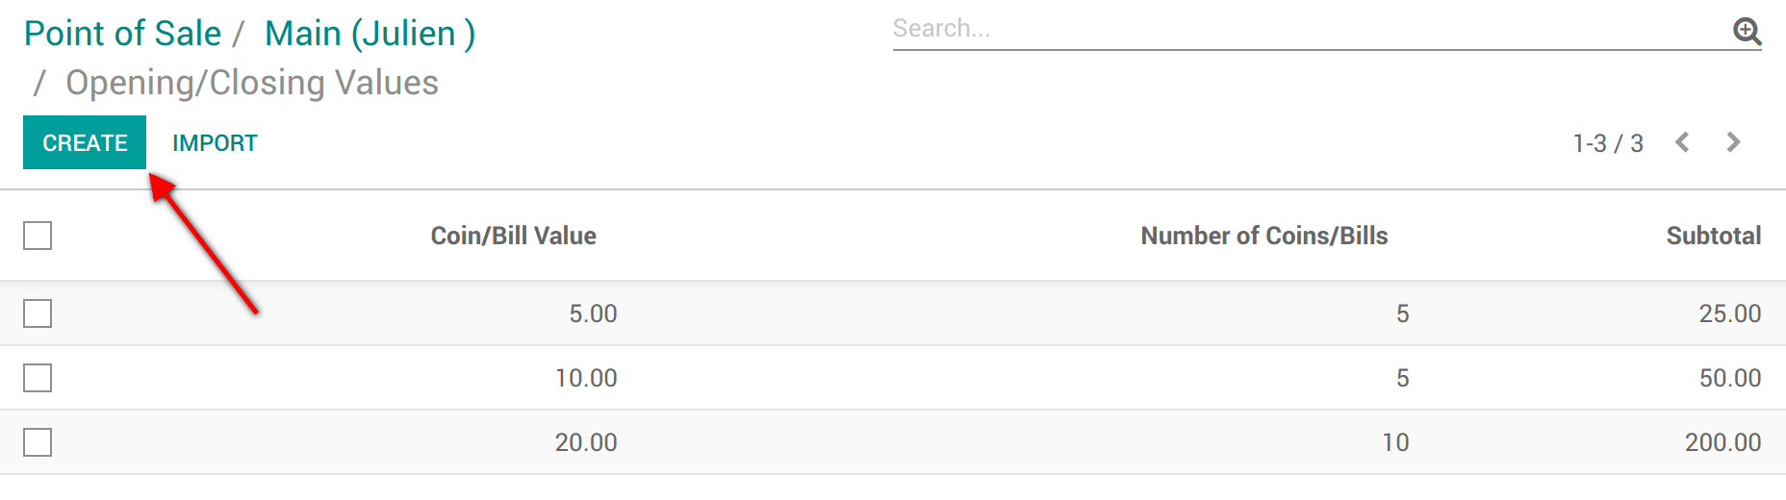Focus the Search input field

tap(1309, 29)
